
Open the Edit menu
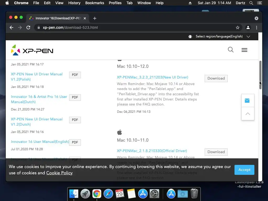(47, 3)
